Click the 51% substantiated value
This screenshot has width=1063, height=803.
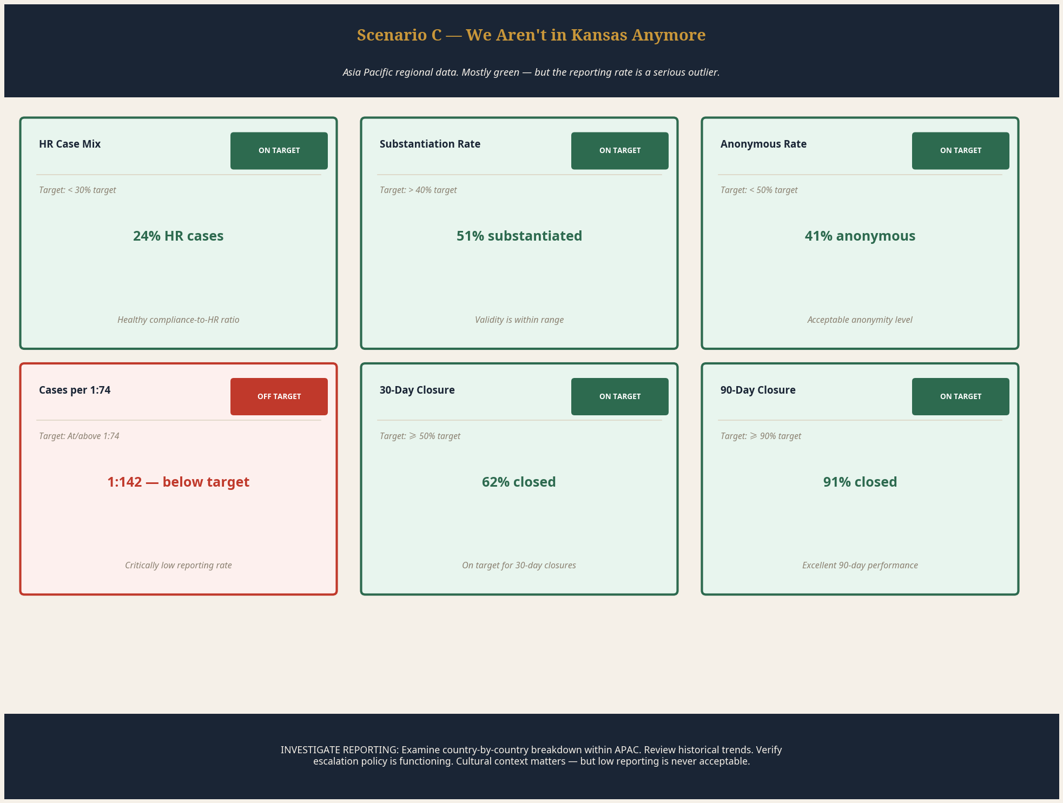click(x=519, y=236)
